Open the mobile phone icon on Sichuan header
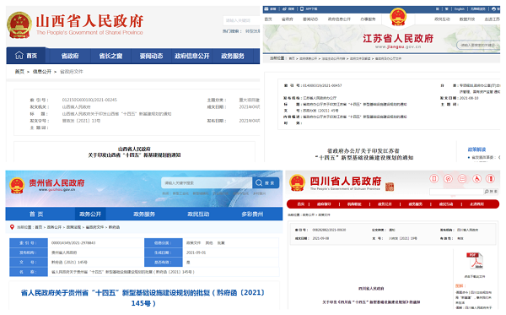 point(434,178)
